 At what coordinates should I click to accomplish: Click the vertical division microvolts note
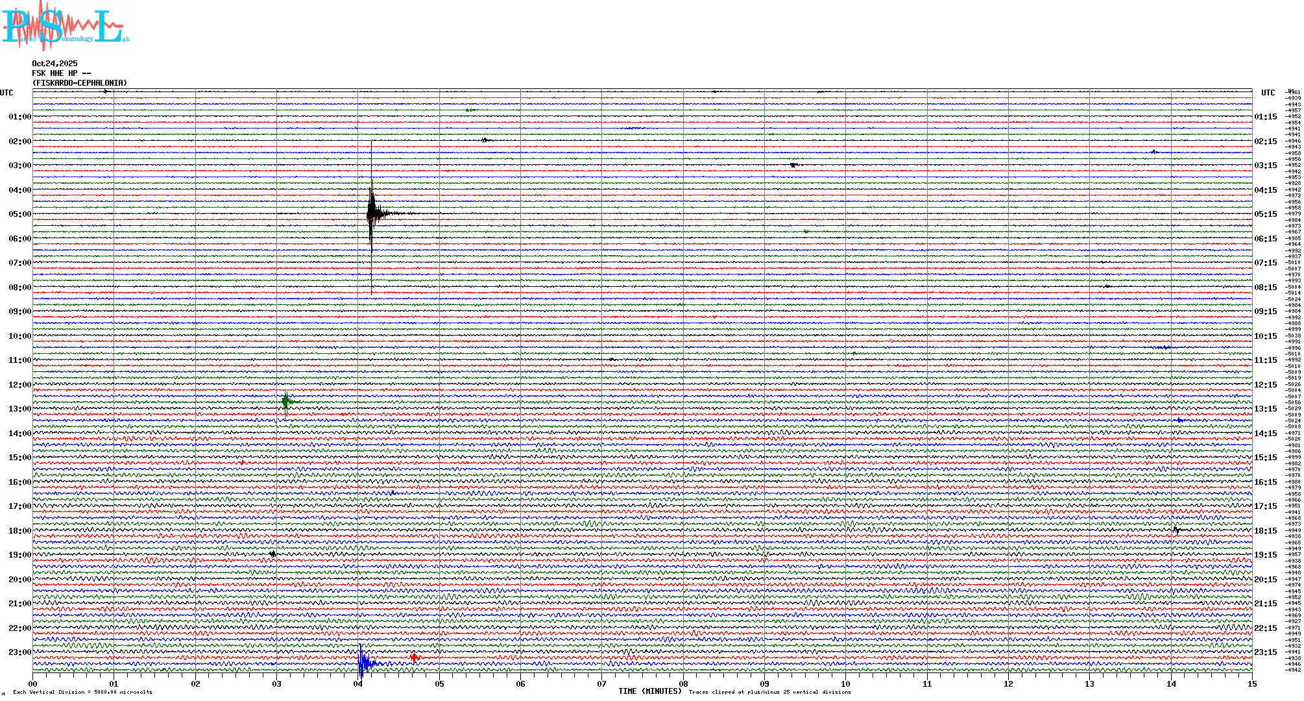[x=82, y=692]
